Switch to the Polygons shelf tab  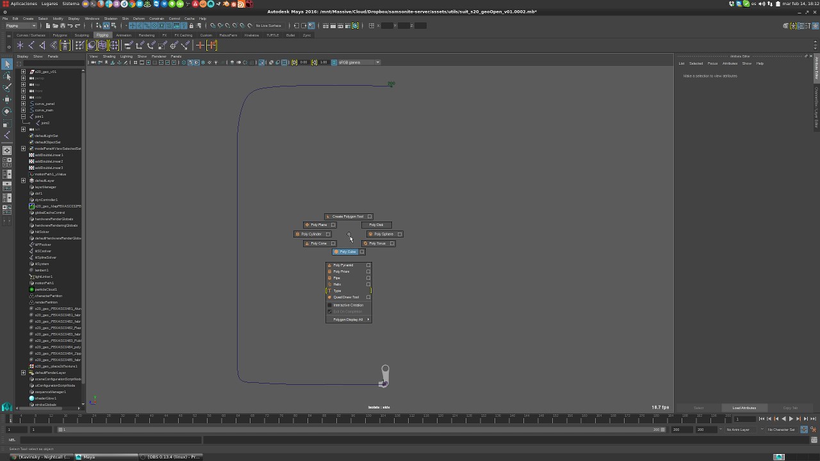[60, 35]
